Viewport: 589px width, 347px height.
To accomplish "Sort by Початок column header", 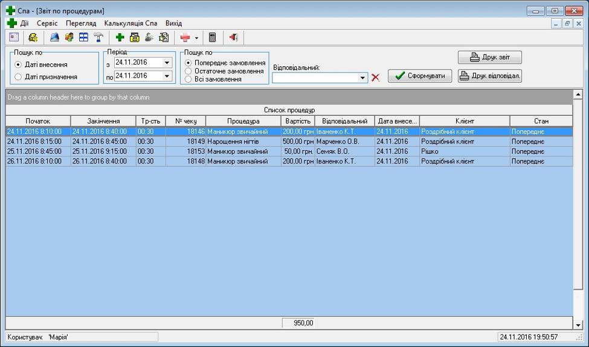I will point(38,121).
